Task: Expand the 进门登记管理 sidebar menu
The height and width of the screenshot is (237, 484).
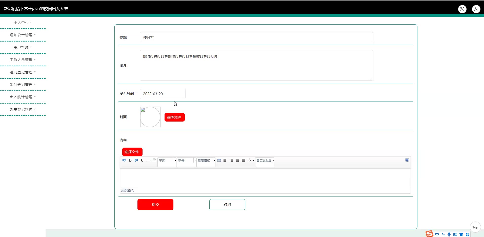Action: 23,72
